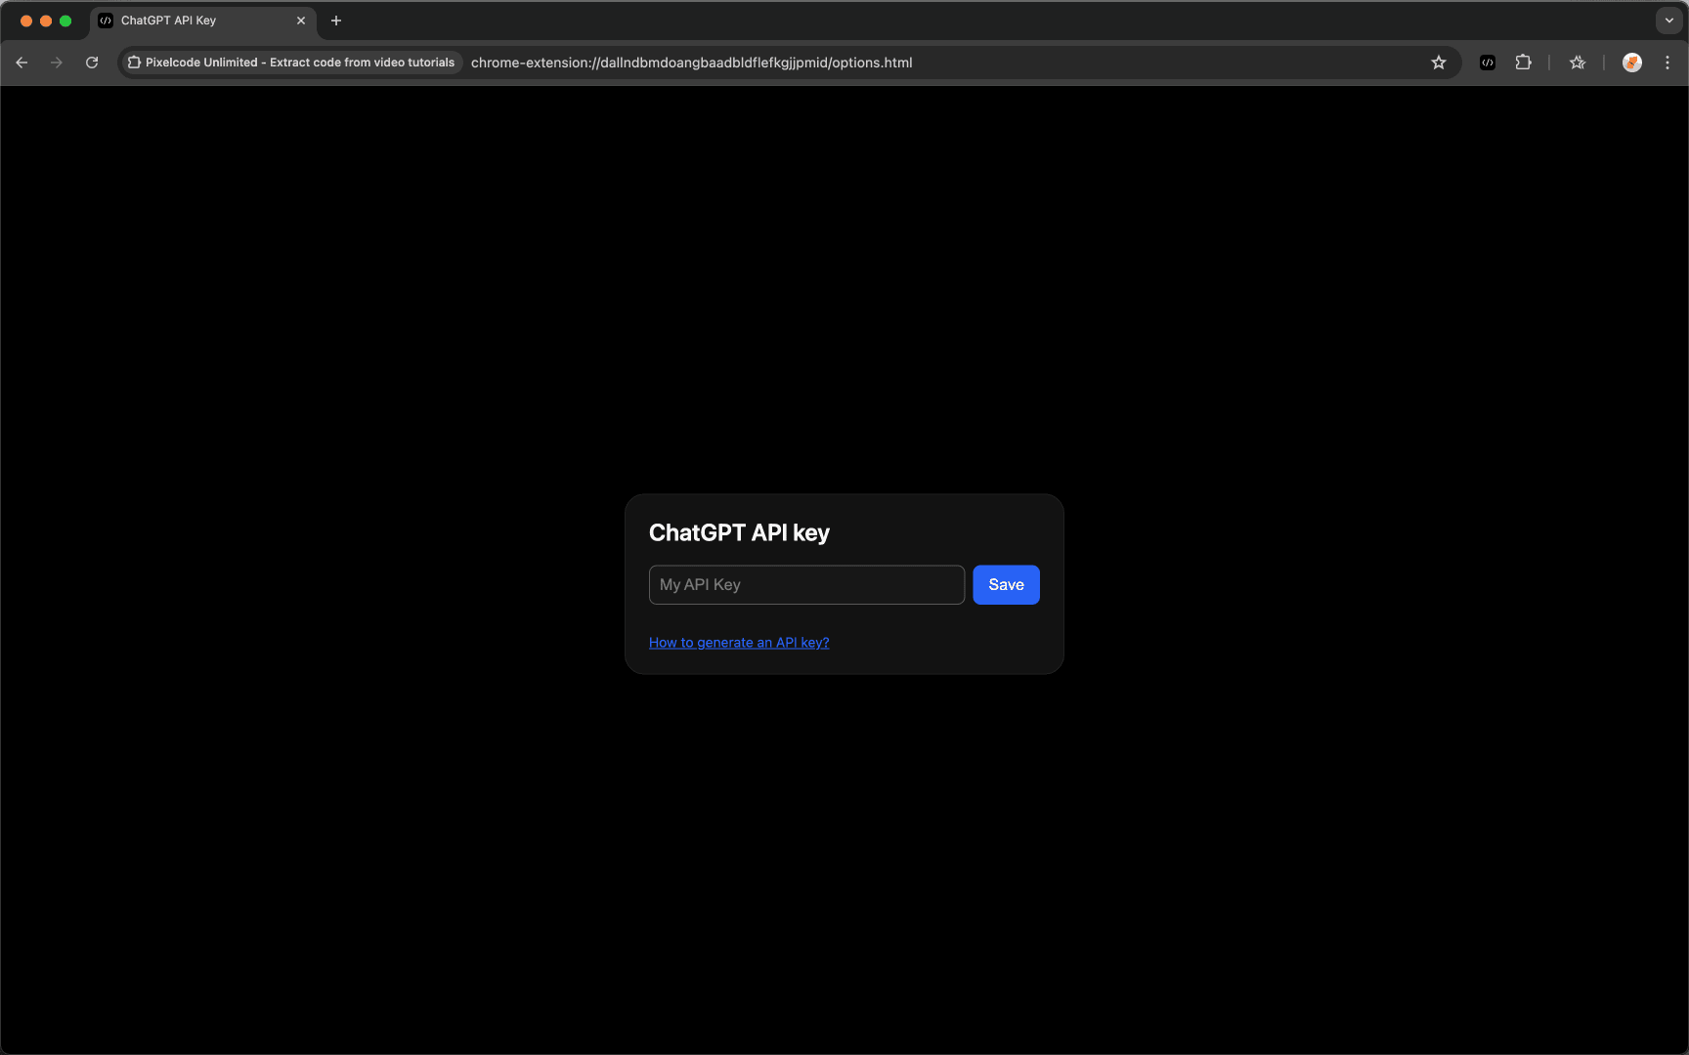The height and width of the screenshot is (1055, 1689).
Task: Close the window with red button
Action: tap(26, 21)
